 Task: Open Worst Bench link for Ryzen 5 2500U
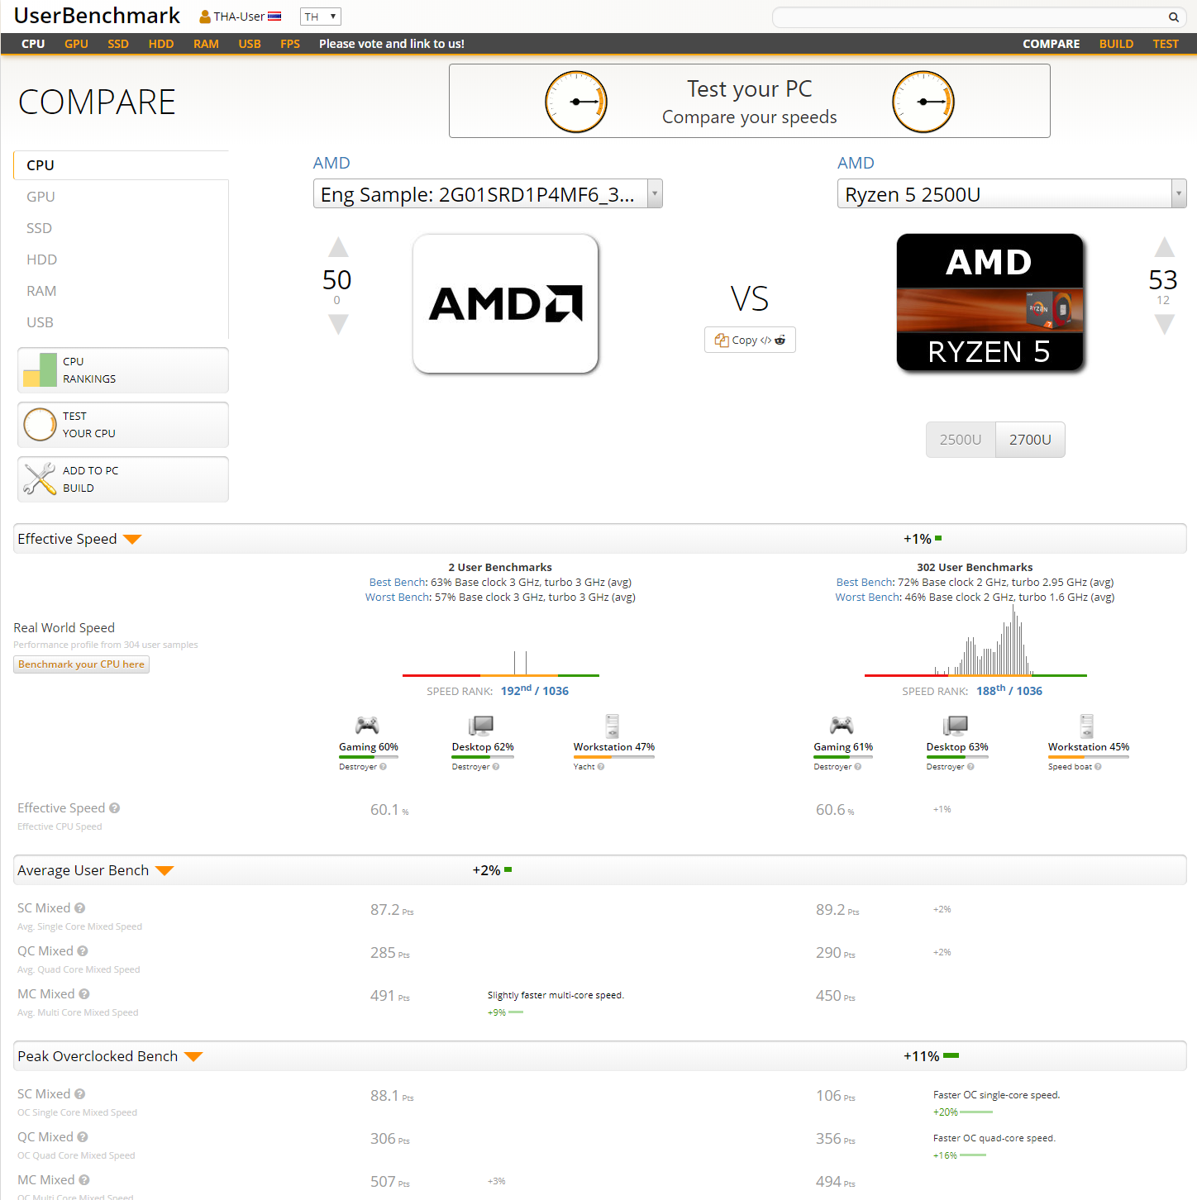pos(867,598)
